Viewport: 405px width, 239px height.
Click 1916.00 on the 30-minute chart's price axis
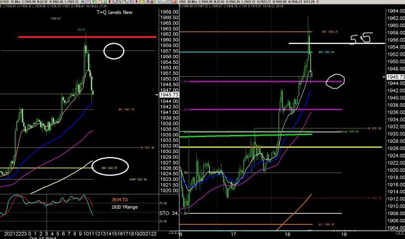[x=396, y=184]
